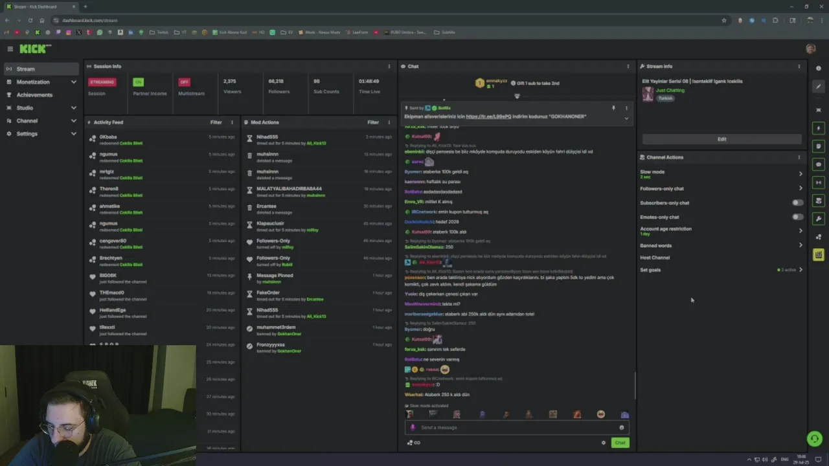Screen dimensions: 829x466
Task: Expand the pinned message chevron
Action: tap(626, 118)
